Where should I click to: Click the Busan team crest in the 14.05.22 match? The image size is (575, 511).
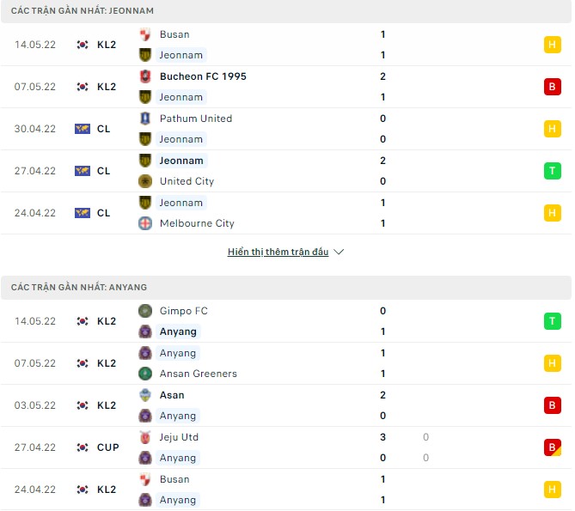click(145, 34)
